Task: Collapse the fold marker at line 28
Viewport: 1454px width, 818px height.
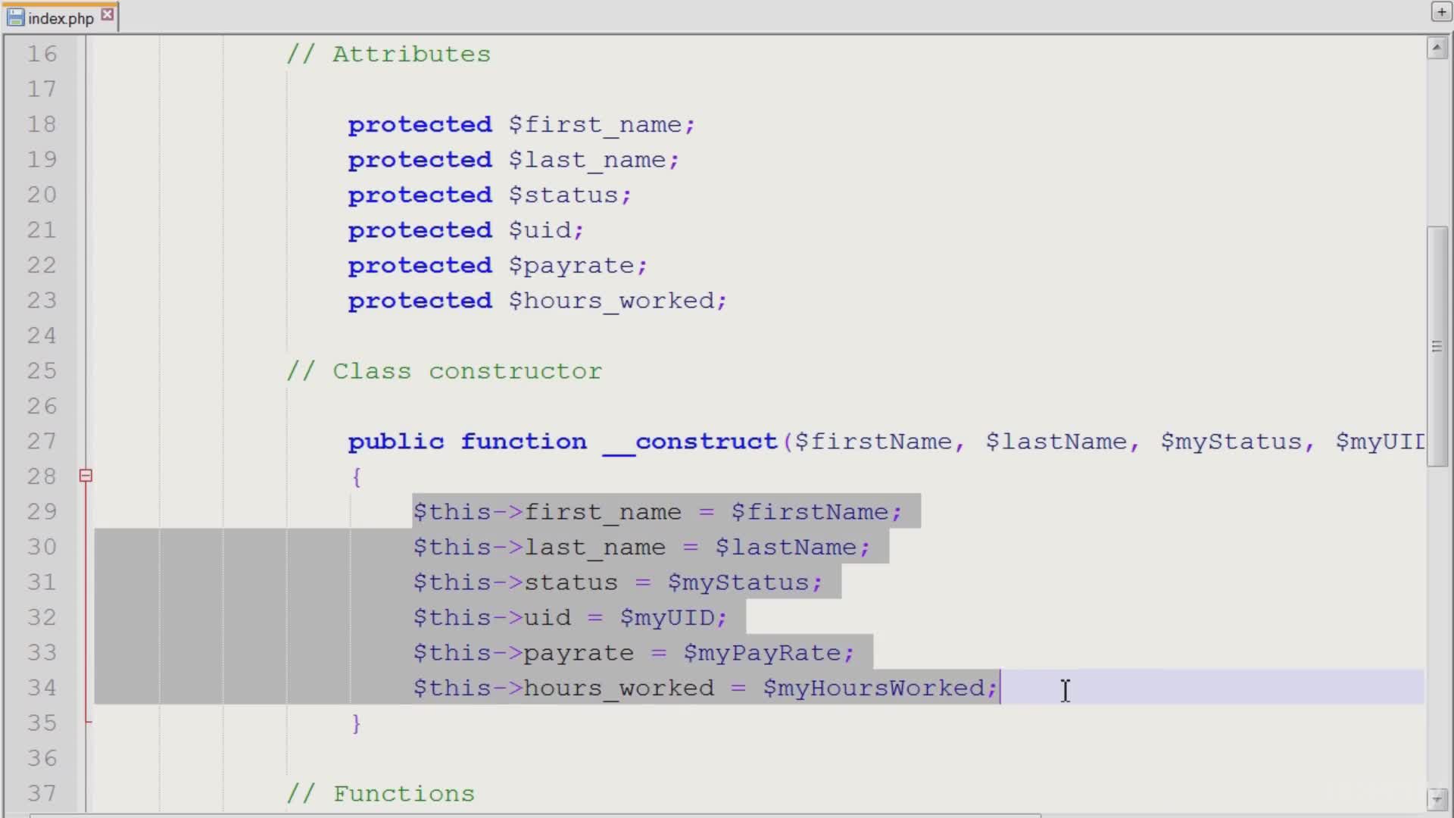Action: click(x=86, y=476)
